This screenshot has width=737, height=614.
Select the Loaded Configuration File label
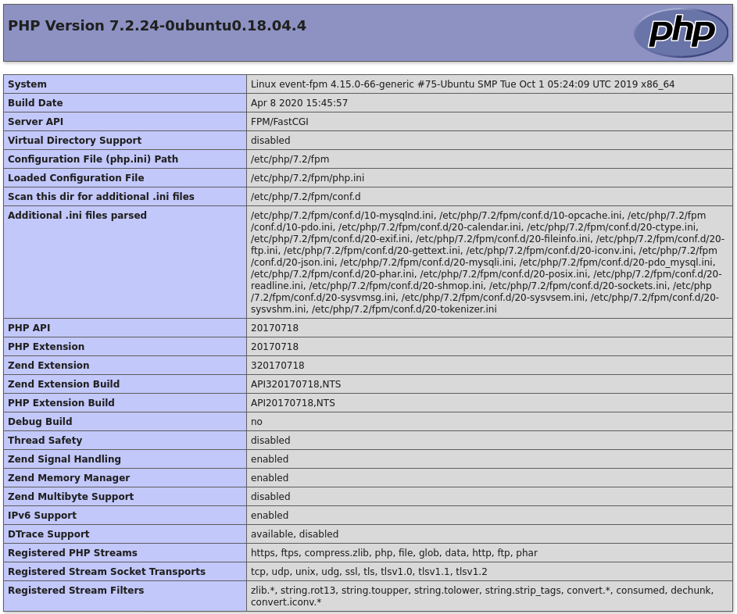(x=76, y=178)
